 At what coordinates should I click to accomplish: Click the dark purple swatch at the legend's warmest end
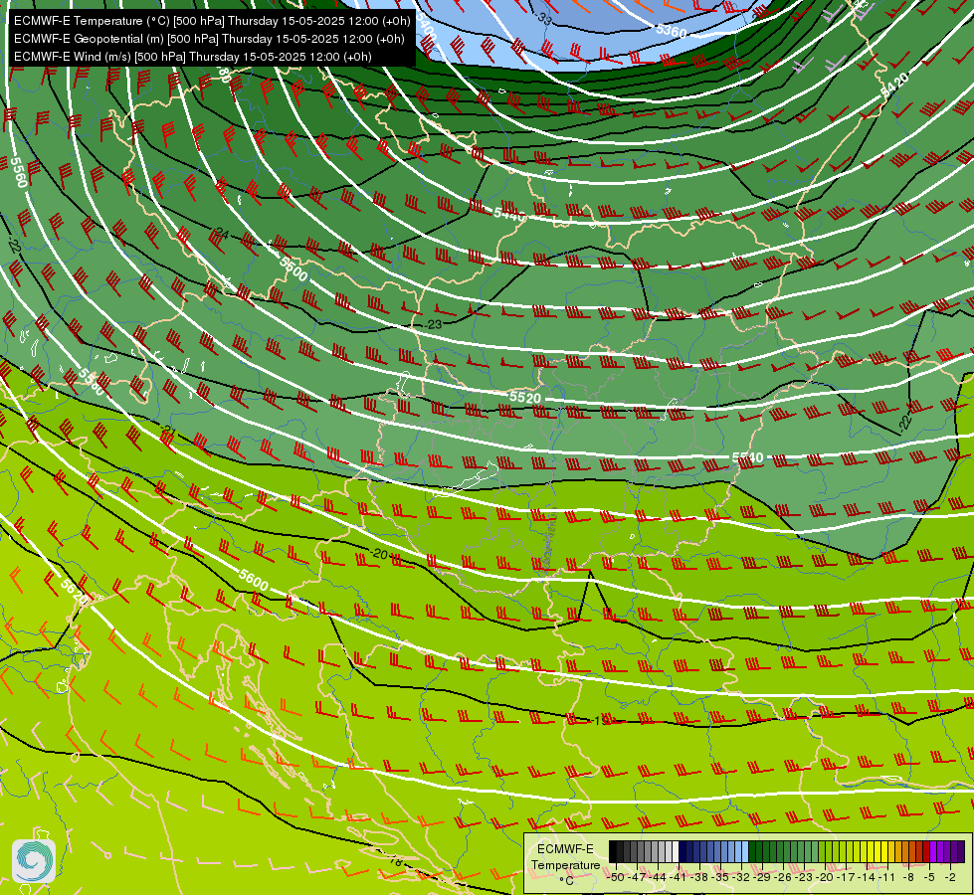point(961,851)
